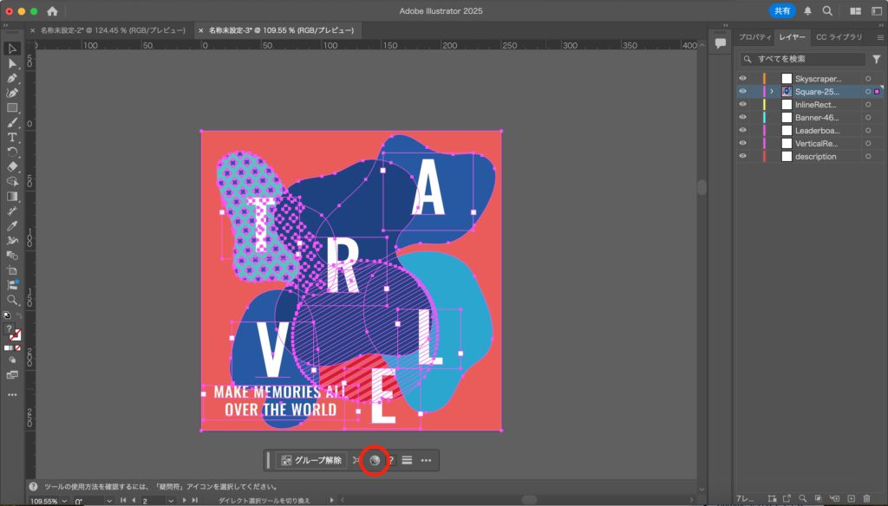Activate the Direct Selection tool
888x506 pixels.
click(x=12, y=63)
